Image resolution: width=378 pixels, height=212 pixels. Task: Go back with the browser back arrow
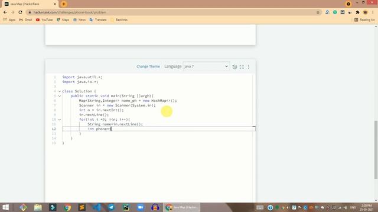(5, 12)
